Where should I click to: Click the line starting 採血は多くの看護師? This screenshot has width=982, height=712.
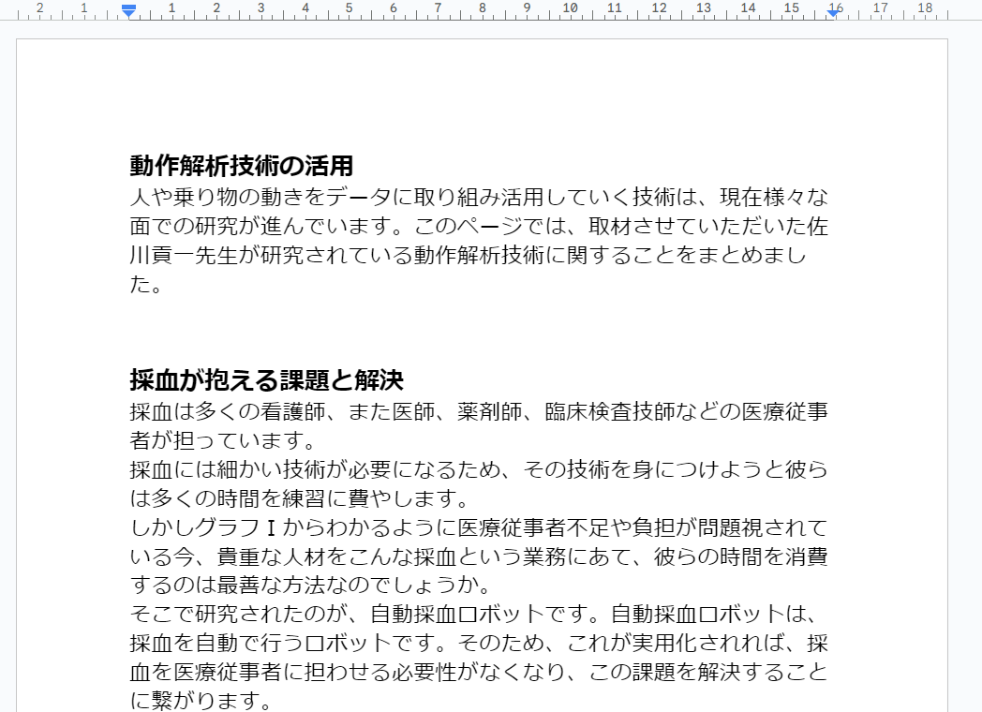point(478,410)
